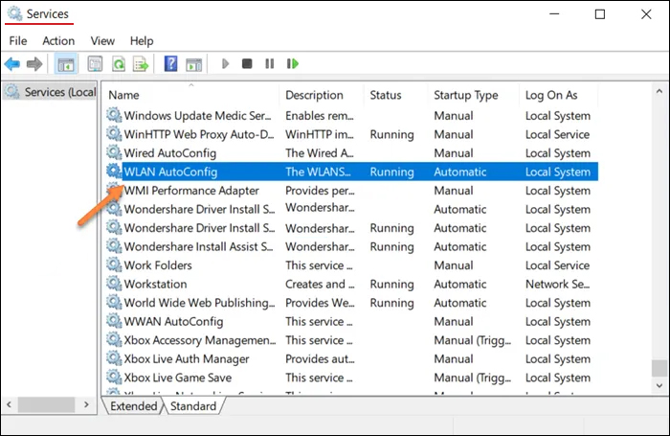Select the Work Folders service name
670x436 pixels.
coord(158,265)
